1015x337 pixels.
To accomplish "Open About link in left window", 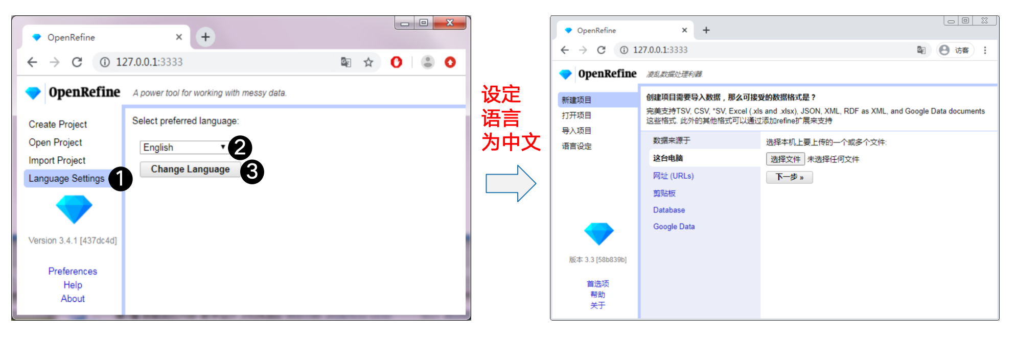I will tap(73, 299).
